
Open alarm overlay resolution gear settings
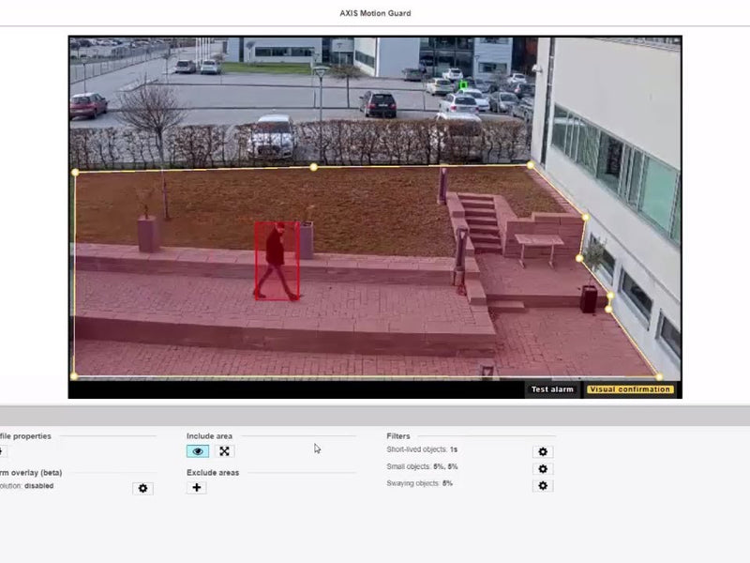click(142, 488)
